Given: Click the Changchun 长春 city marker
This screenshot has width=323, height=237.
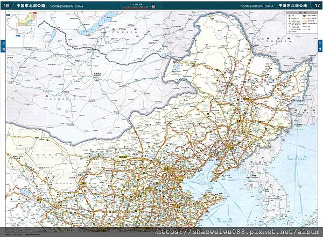Looking at the screenshot, I should tap(238, 121).
